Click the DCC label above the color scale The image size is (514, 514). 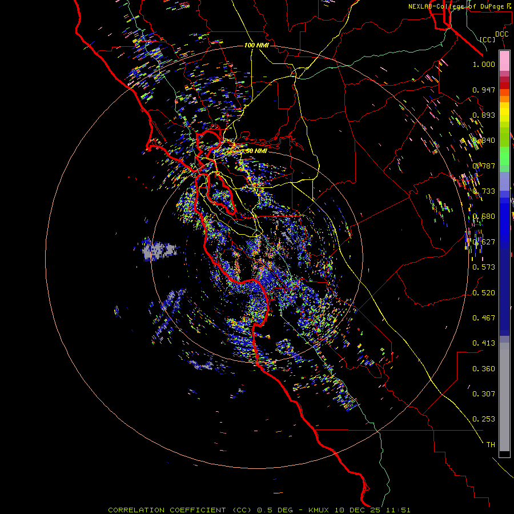coord(501,34)
